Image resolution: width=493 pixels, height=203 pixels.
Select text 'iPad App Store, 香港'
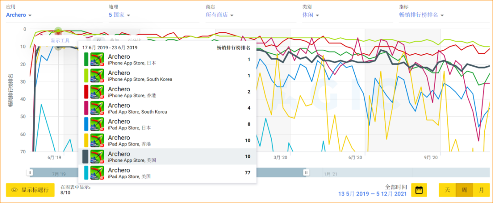[x=129, y=144]
